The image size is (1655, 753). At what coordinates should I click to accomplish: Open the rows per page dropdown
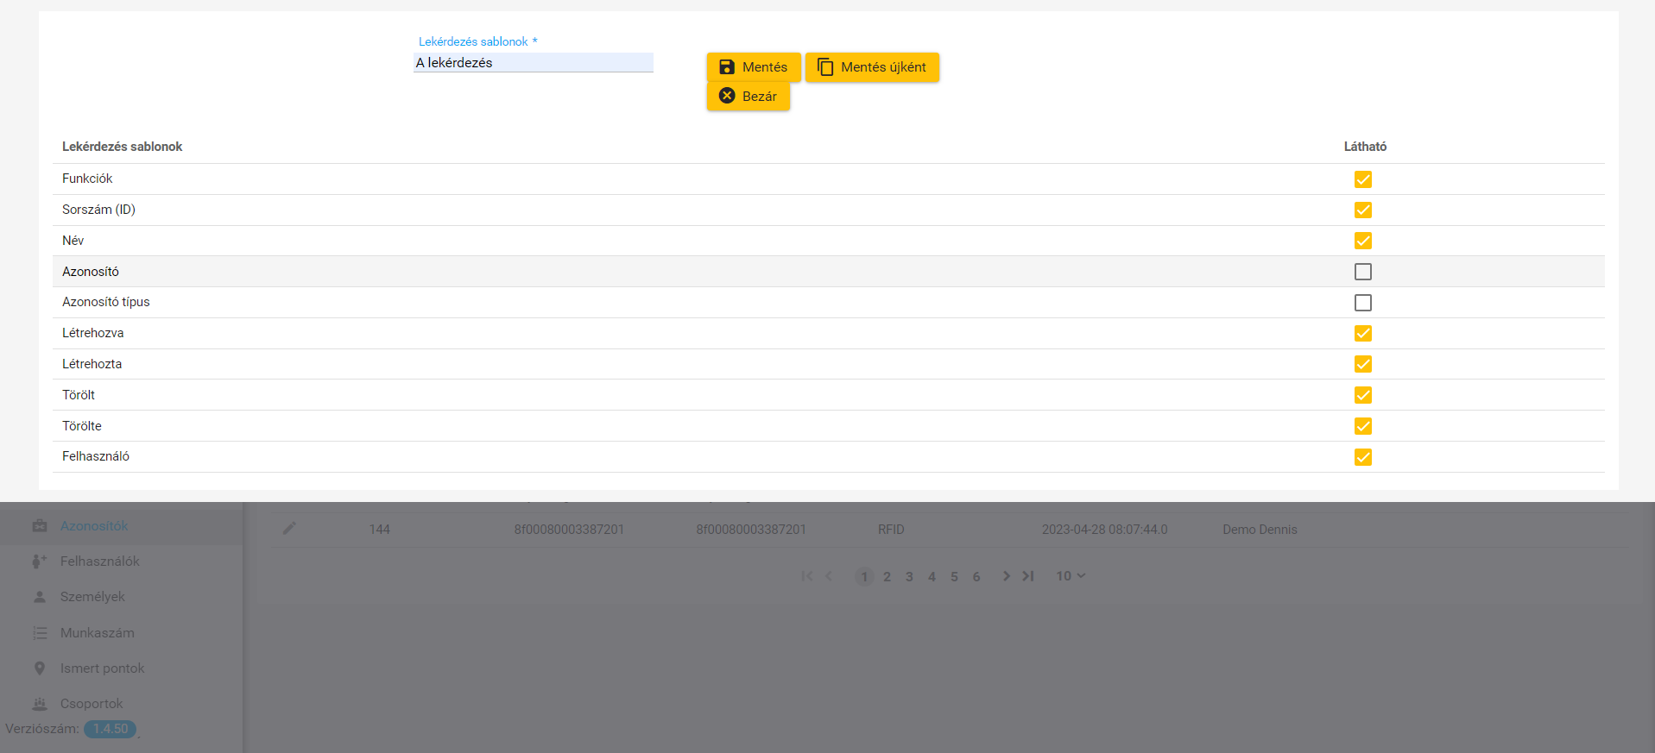point(1071,576)
